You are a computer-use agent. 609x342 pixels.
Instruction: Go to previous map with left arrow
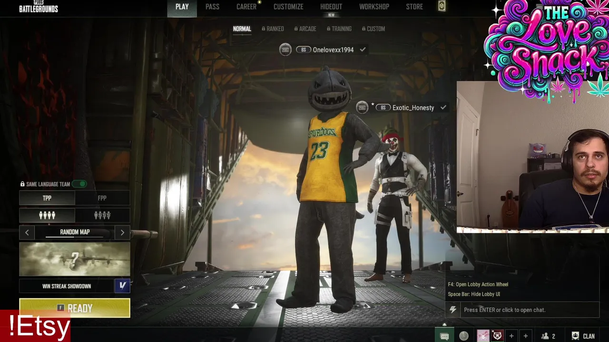(27, 232)
